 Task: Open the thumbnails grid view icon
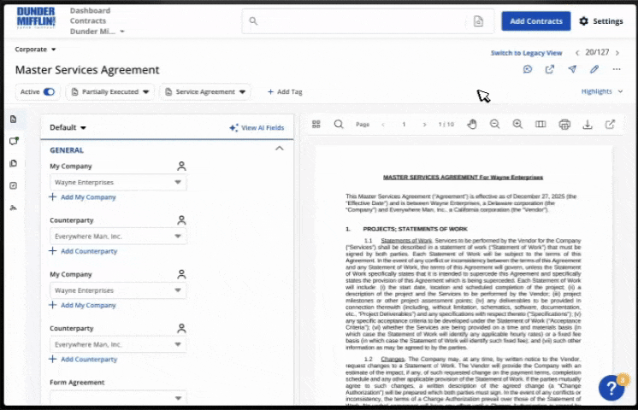click(x=316, y=125)
